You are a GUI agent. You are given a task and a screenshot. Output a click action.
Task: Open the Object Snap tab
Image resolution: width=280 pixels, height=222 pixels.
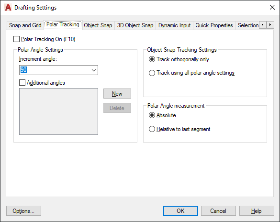pos(98,25)
